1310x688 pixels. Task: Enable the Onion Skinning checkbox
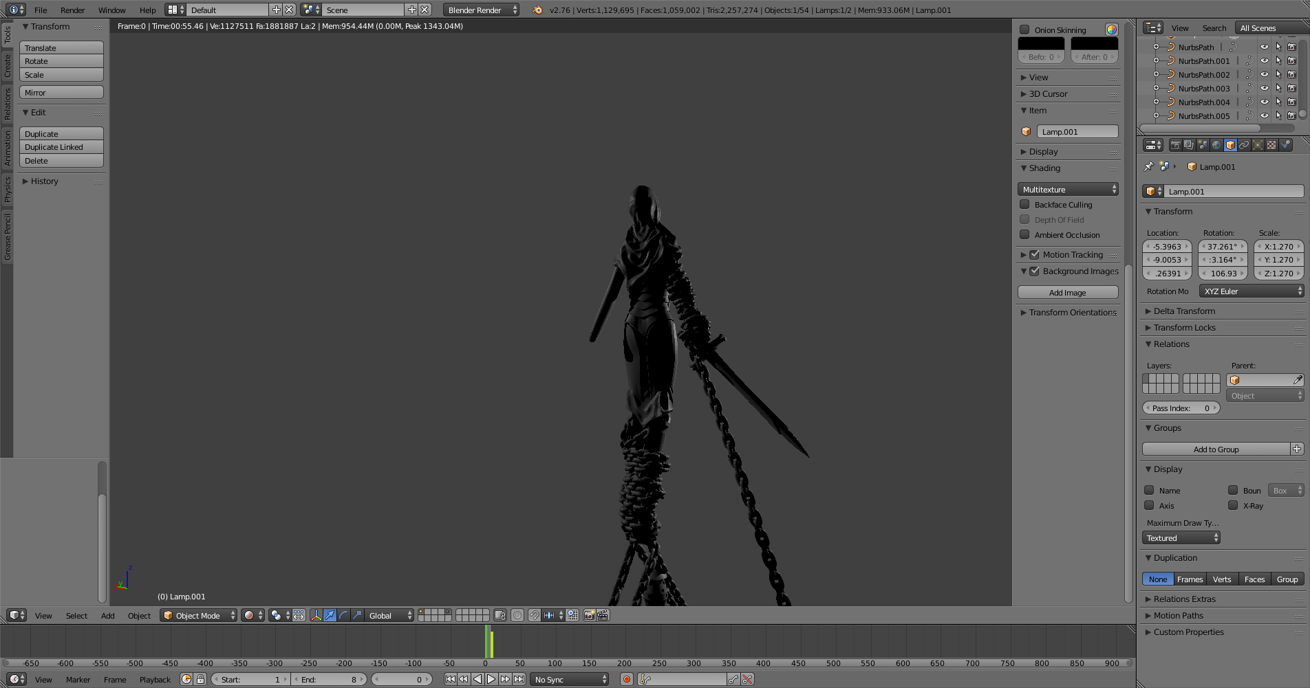pyautogui.click(x=1024, y=30)
